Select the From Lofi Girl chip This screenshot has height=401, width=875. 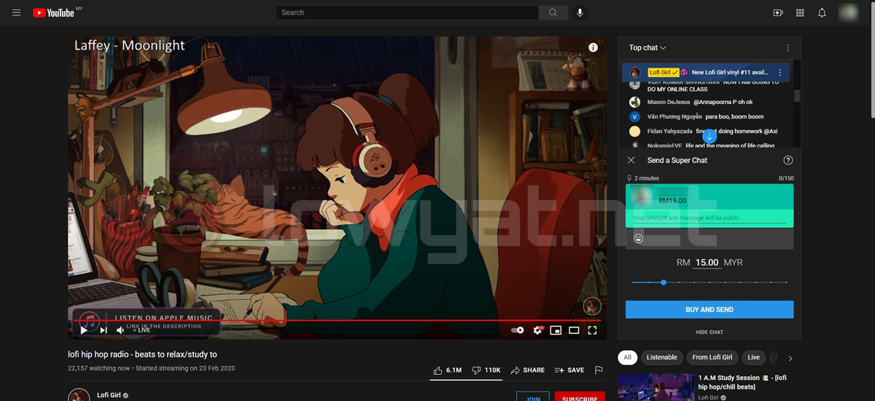tap(712, 357)
